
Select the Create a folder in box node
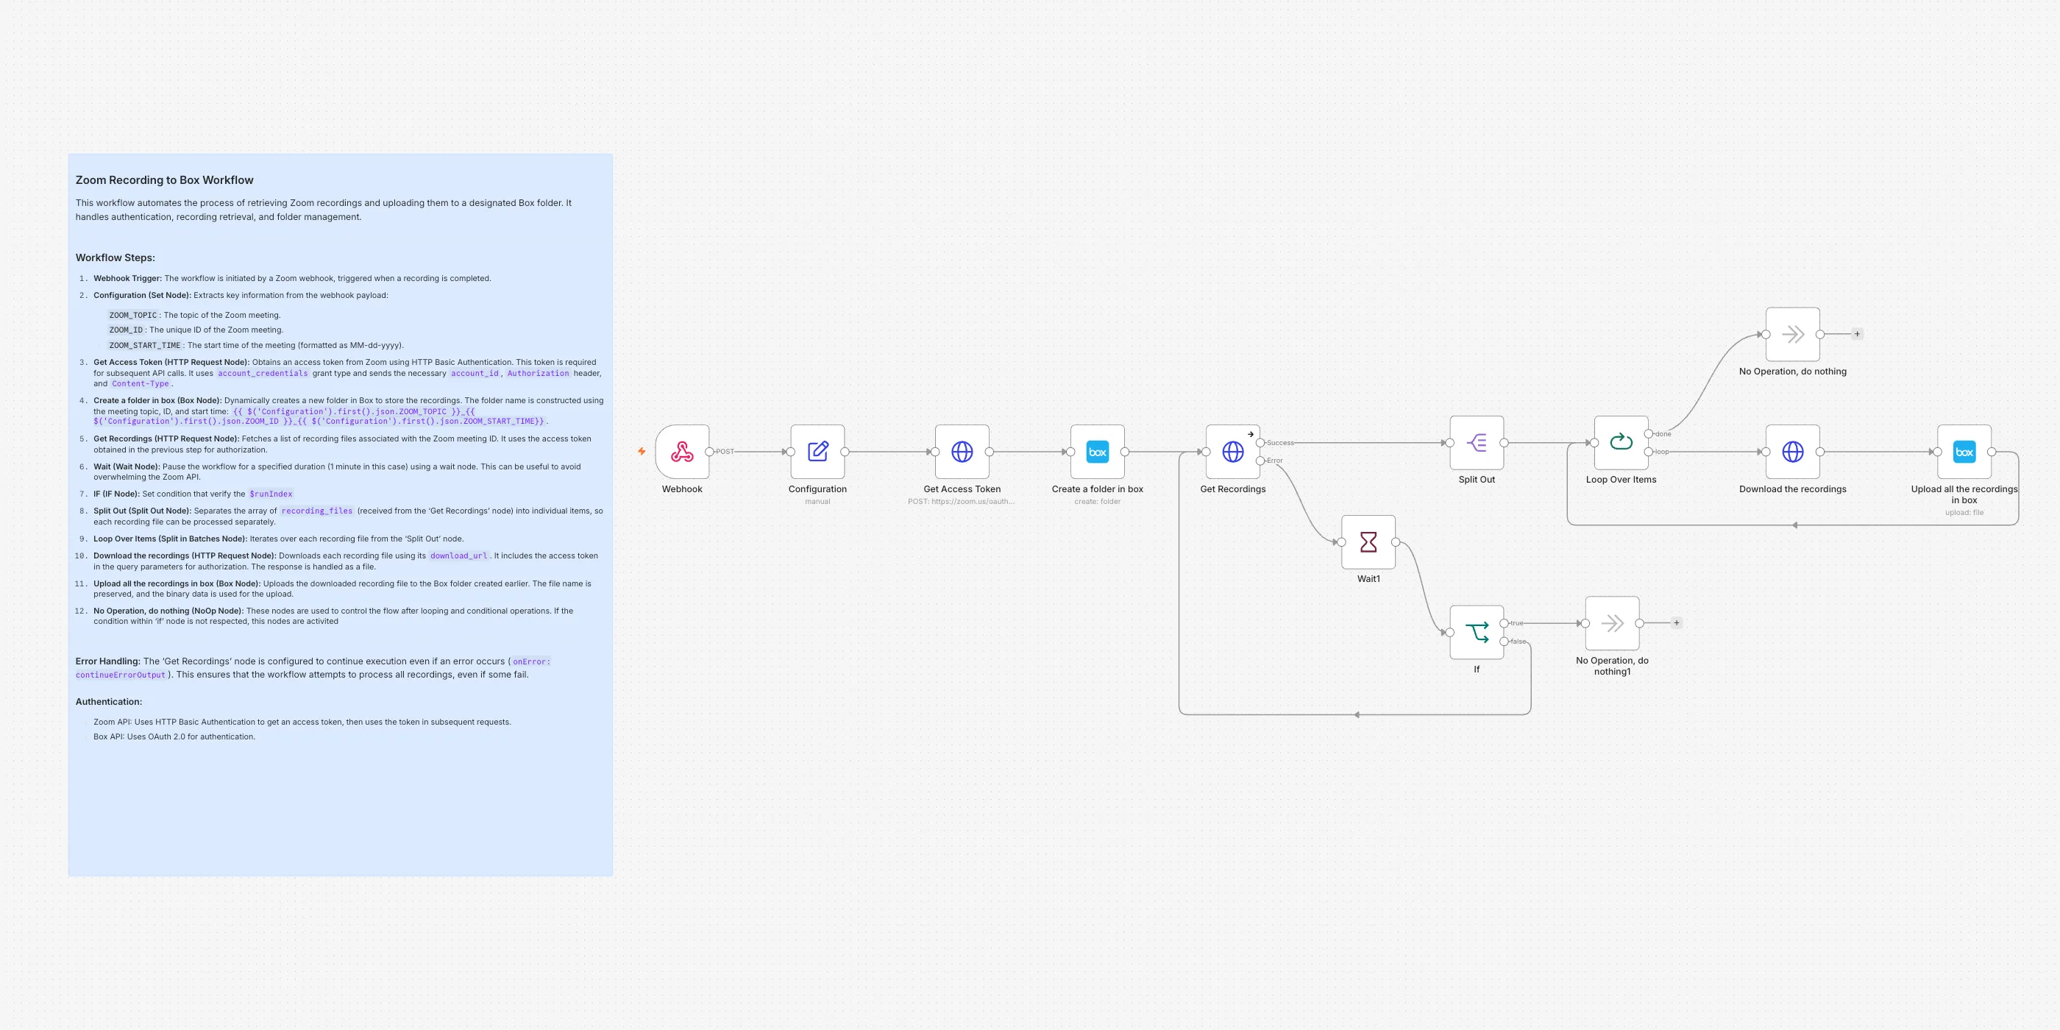(1097, 452)
